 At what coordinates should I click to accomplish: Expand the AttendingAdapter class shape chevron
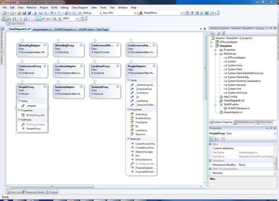pyautogui.click(x=45, y=45)
